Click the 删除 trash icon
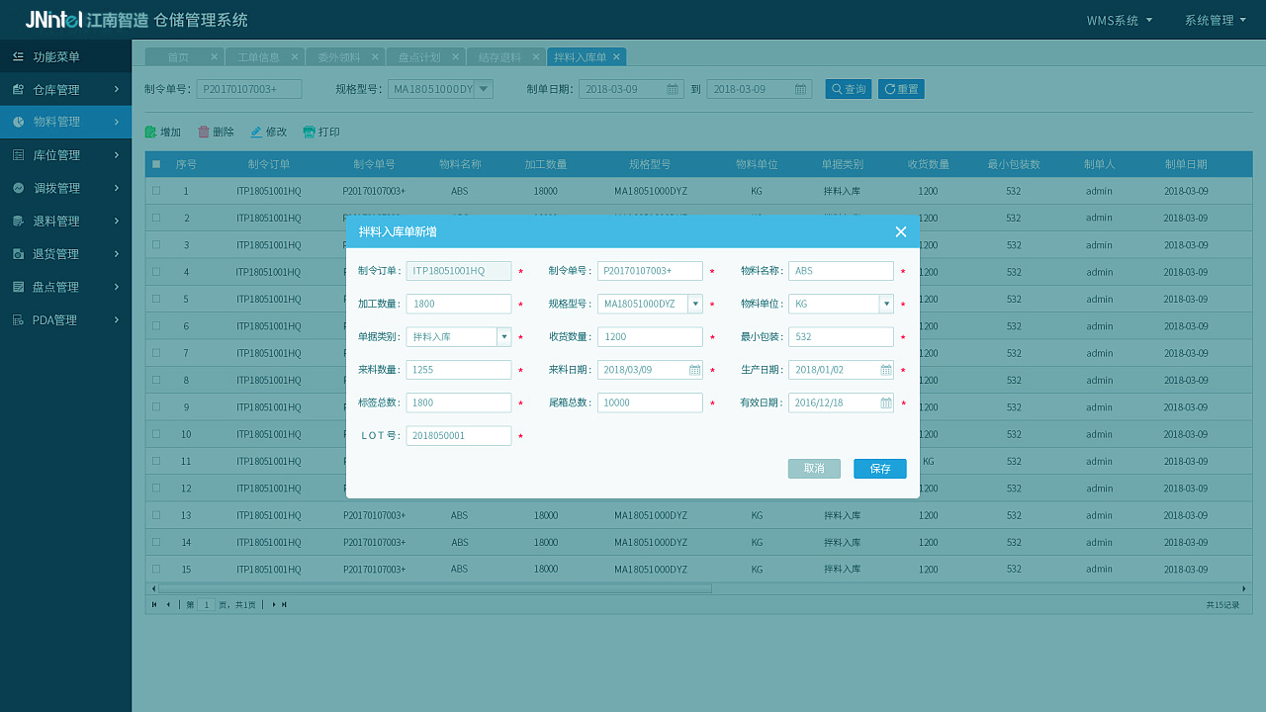The width and height of the screenshot is (1266, 712). (x=204, y=133)
